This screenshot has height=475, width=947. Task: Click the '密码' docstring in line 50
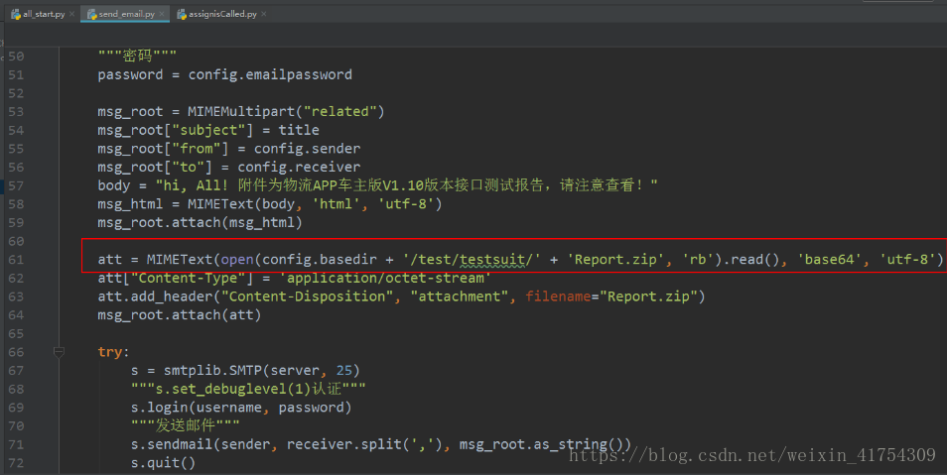pyautogui.click(x=137, y=57)
